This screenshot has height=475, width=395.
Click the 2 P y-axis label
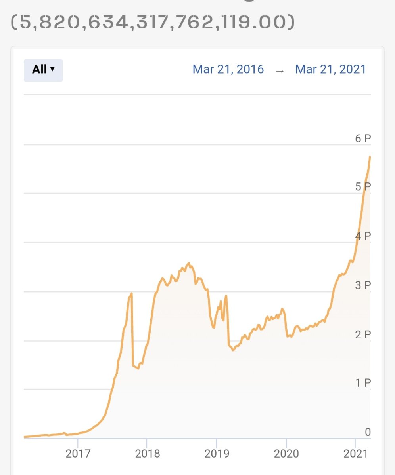[362, 335]
